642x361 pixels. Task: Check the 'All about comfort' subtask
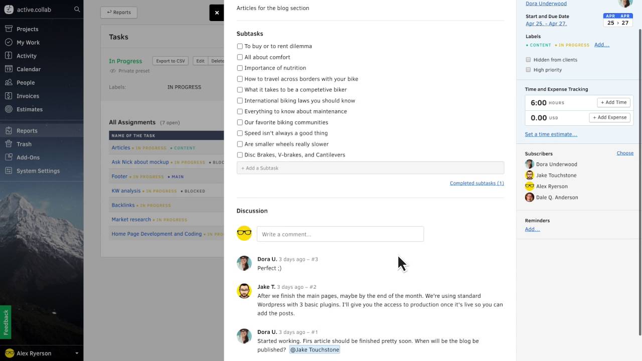[240, 57]
